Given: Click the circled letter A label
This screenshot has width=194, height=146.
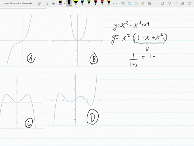Looking at the screenshot, I should [31, 58].
